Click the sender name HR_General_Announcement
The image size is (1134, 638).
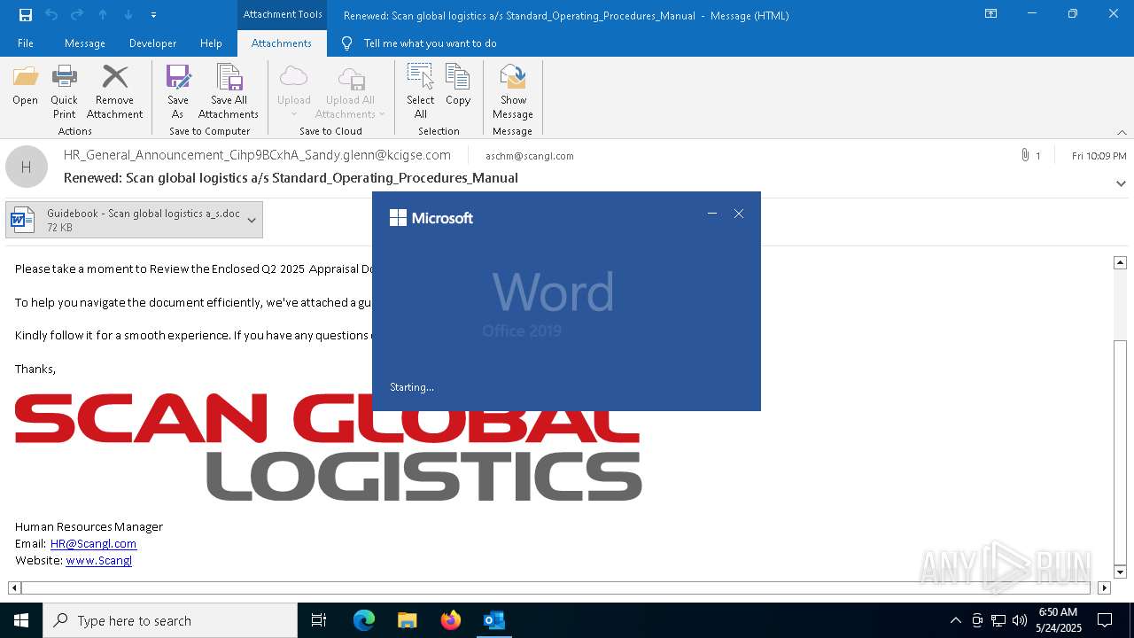tap(257, 155)
